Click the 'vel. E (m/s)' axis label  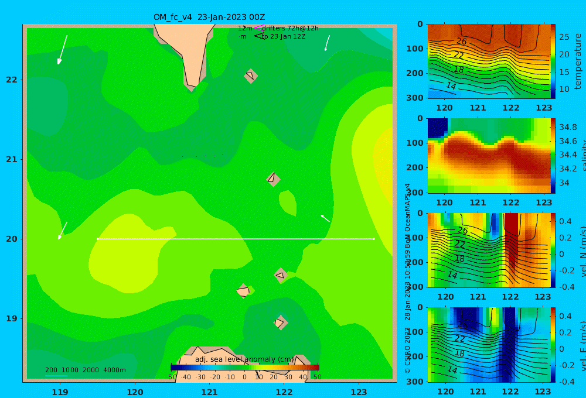pyautogui.click(x=582, y=346)
